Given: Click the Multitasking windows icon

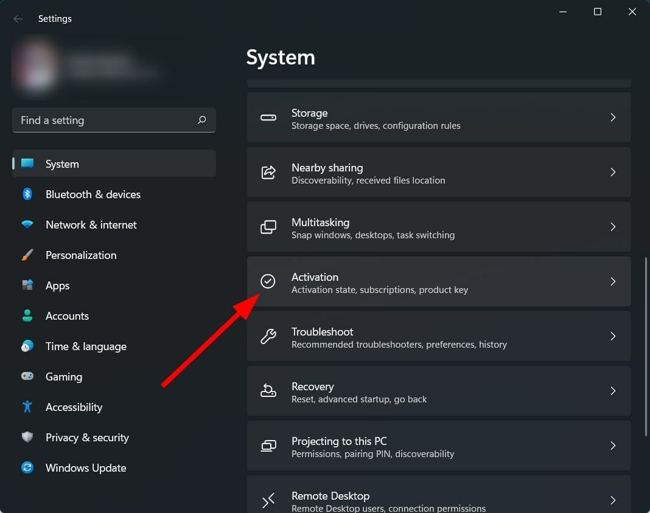Looking at the screenshot, I should 268,227.
